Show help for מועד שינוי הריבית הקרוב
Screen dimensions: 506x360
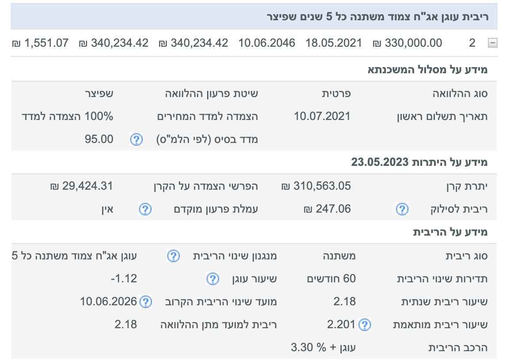click(145, 302)
